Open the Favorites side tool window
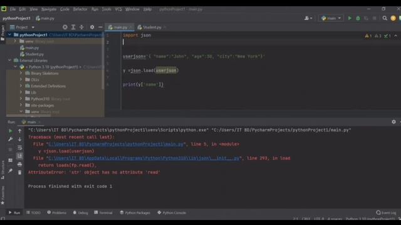This screenshot has height=225, width=401. click(x=3, y=195)
